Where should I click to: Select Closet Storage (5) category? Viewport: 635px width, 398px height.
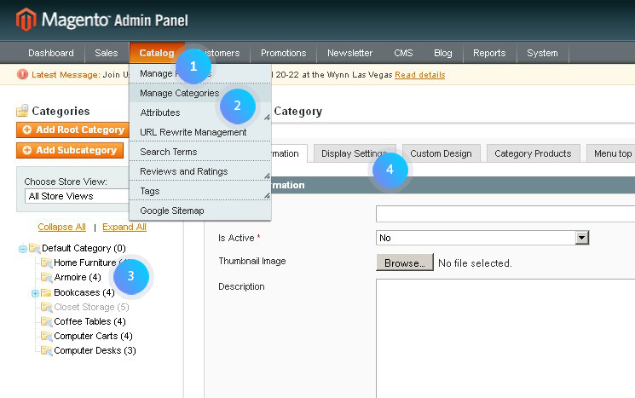click(x=91, y=307)
